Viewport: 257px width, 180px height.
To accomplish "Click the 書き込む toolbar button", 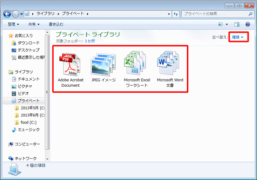I will click(x=56, y=24).
